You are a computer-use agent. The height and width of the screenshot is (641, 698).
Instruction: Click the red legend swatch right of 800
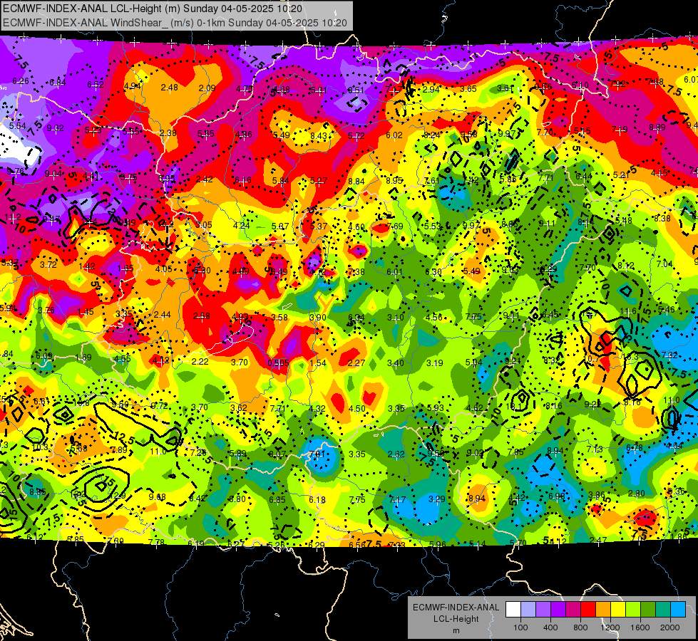588,609
